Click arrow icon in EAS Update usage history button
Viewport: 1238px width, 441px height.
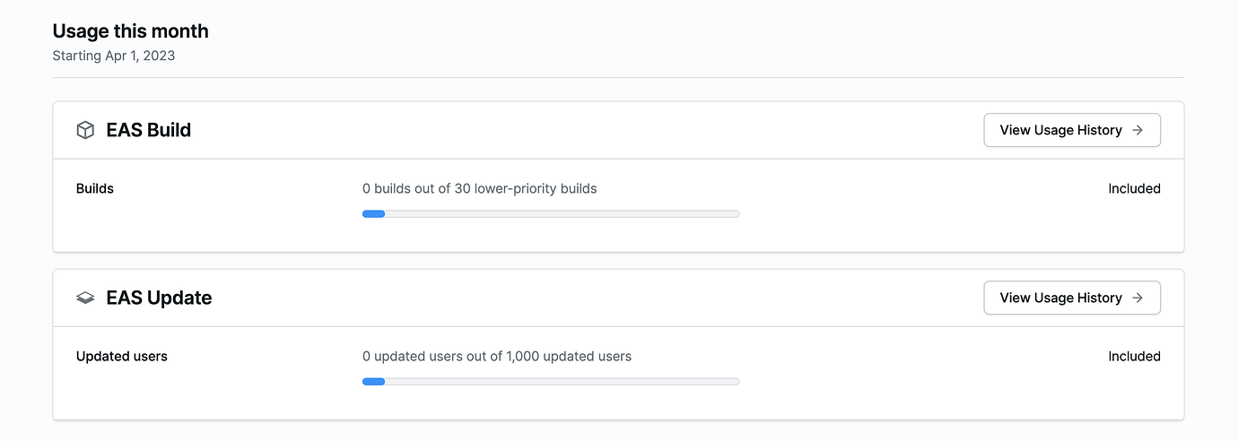[1138, 298]
